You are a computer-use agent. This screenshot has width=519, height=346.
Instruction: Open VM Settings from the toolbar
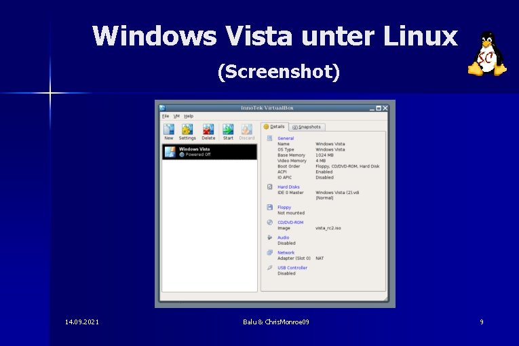pyautogui.click(x=187, y=130)
